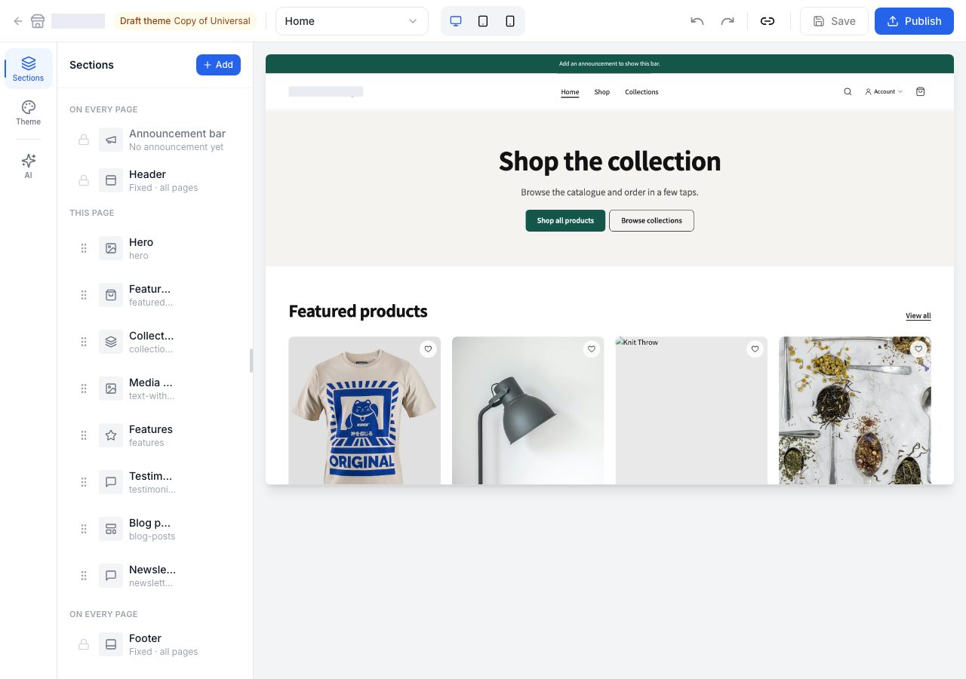This screenshot has height=679, width=966.
Task: Click the Browse collections button
Action: coord(651,220)
